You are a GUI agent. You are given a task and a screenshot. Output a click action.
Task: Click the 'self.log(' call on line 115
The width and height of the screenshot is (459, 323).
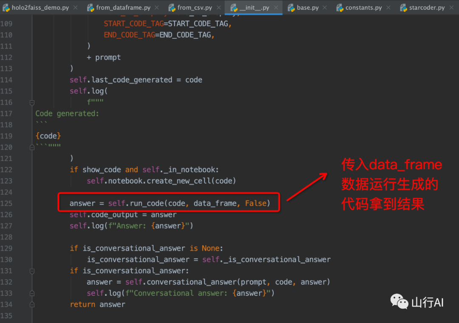pos(89,91)
